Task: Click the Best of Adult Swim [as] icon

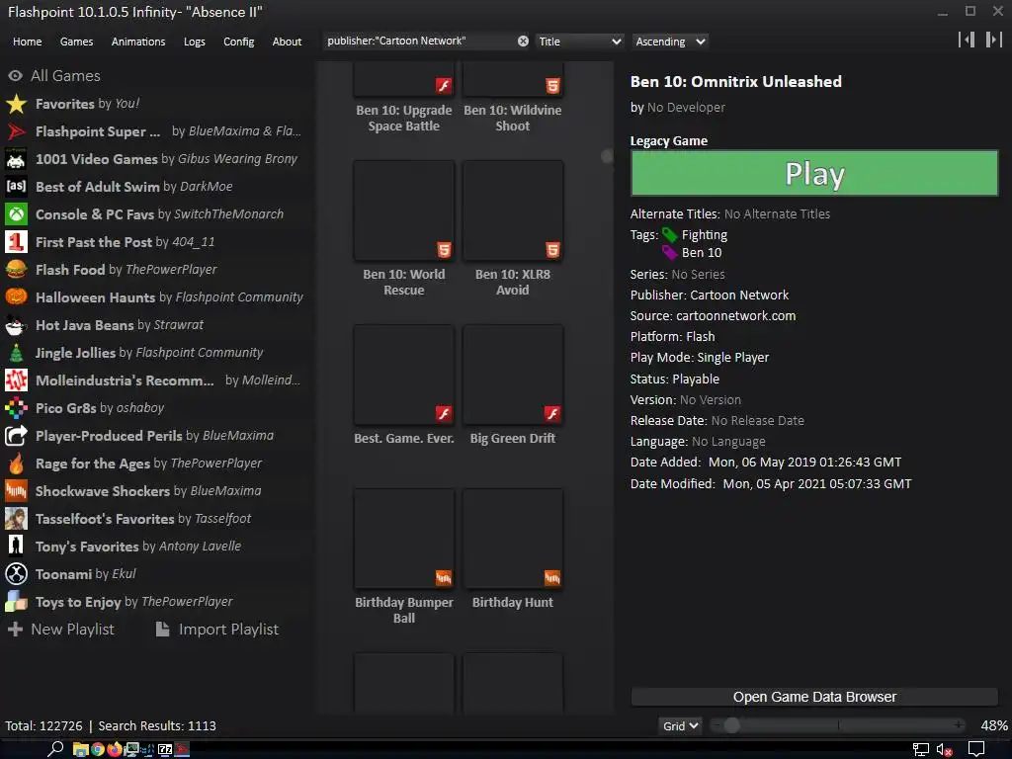Action: click(16, 187)
